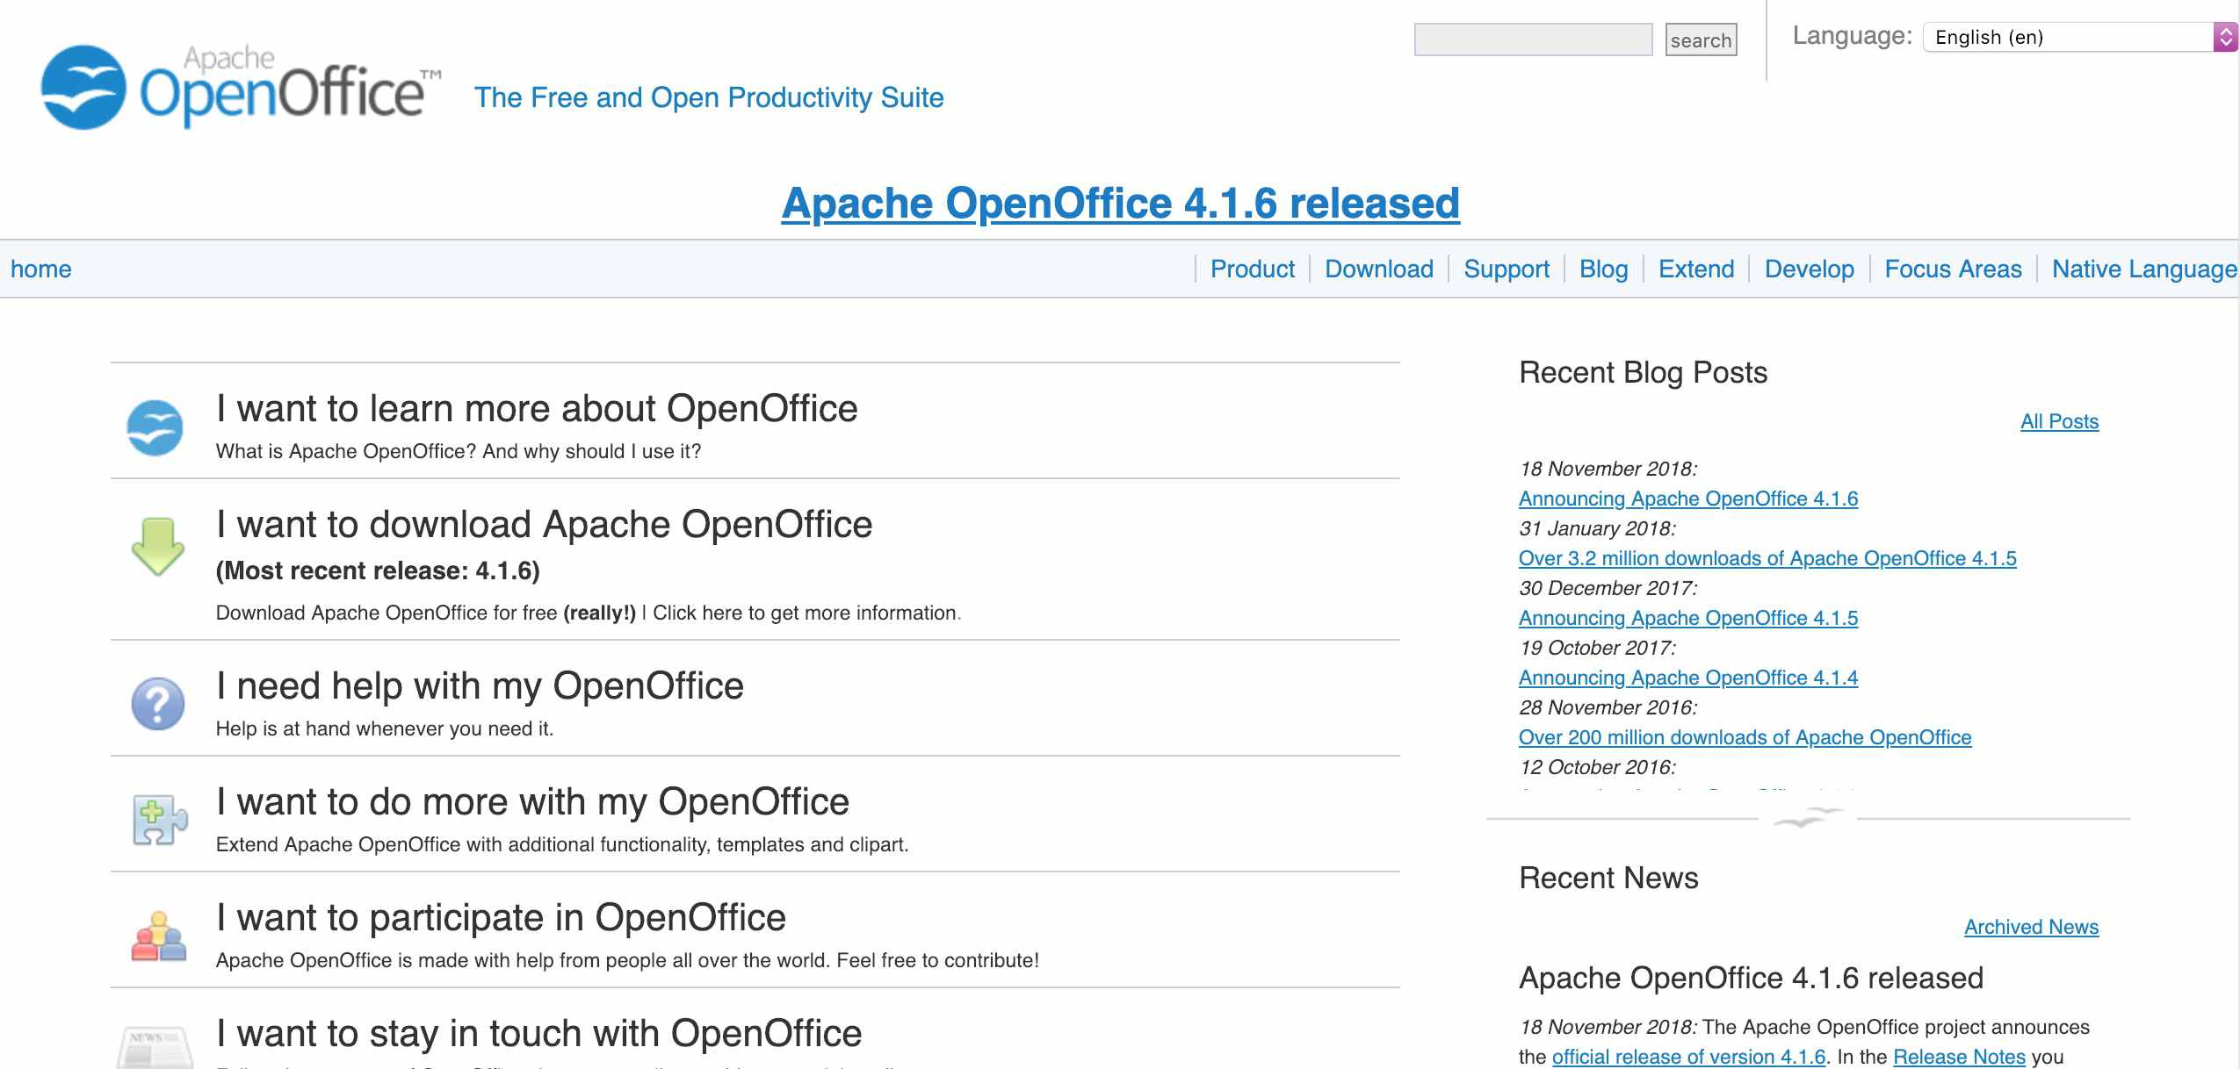Viewport: 2240px width, 1069px height.
Task: Open the Native Language menu item
Action: click(x=2144, y=269)
